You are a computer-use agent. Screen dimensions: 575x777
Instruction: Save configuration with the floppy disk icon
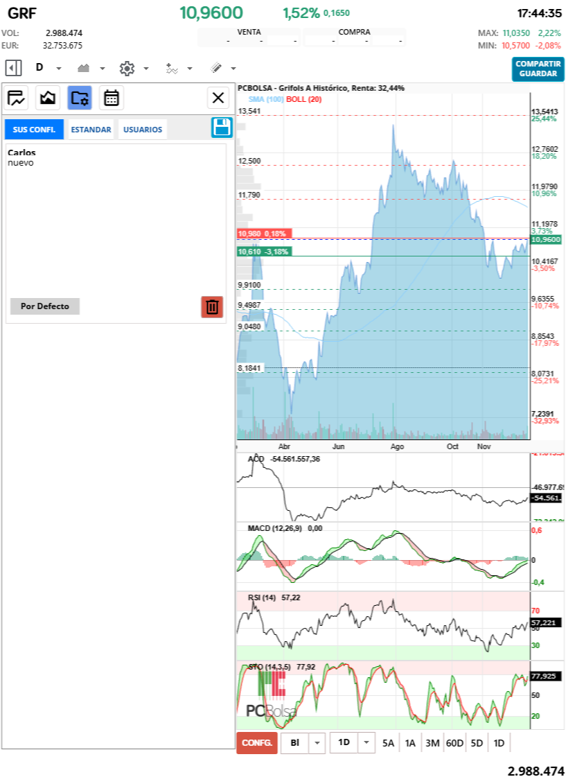pyautogui.click(x=222, y=128)
